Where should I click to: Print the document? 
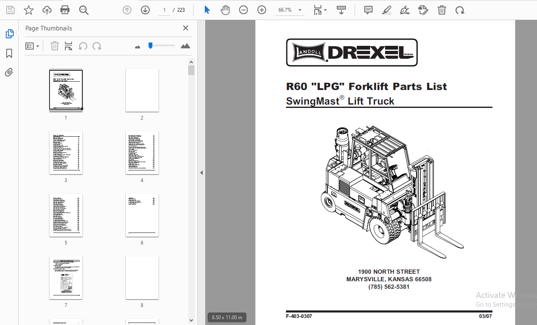pyautogui.click(x=65, y=10)
